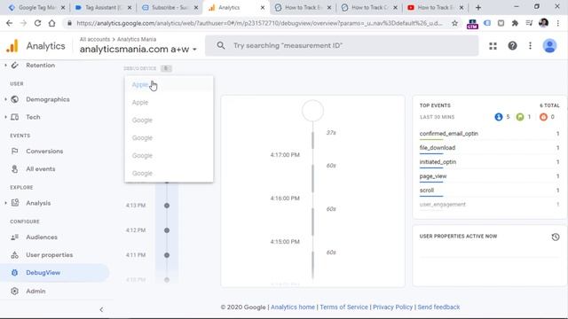The height and width of the screenshot is (319, 568).
Task: Expand the Analysis section
Action: (5, 203)
